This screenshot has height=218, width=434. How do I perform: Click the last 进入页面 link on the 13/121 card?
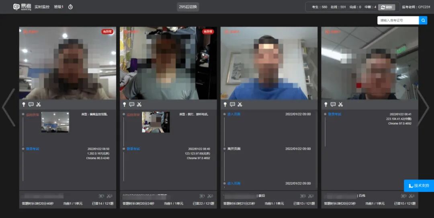click(x=234, y=183)
